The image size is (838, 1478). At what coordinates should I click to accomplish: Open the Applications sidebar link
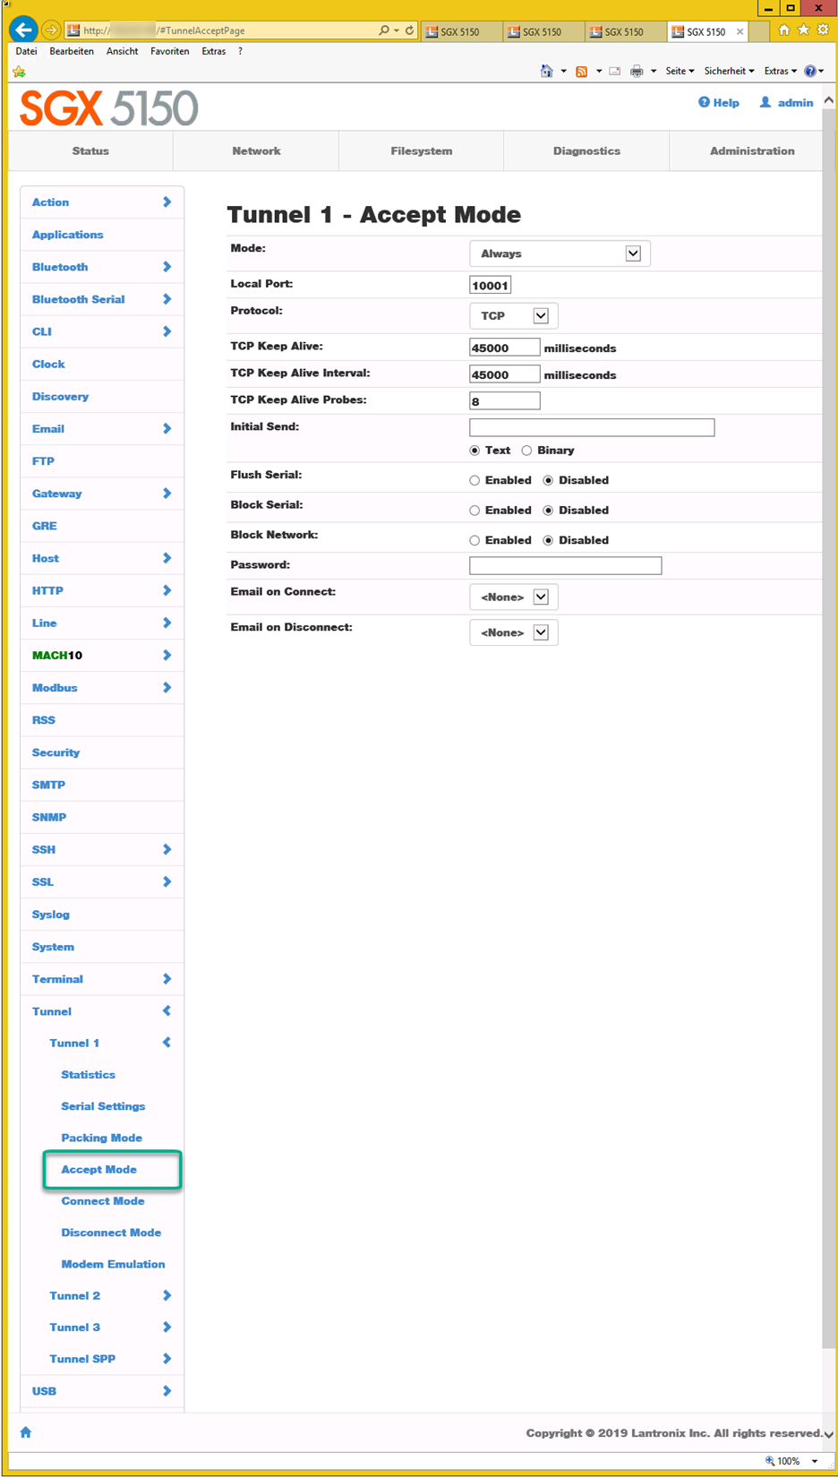[67, 235]
